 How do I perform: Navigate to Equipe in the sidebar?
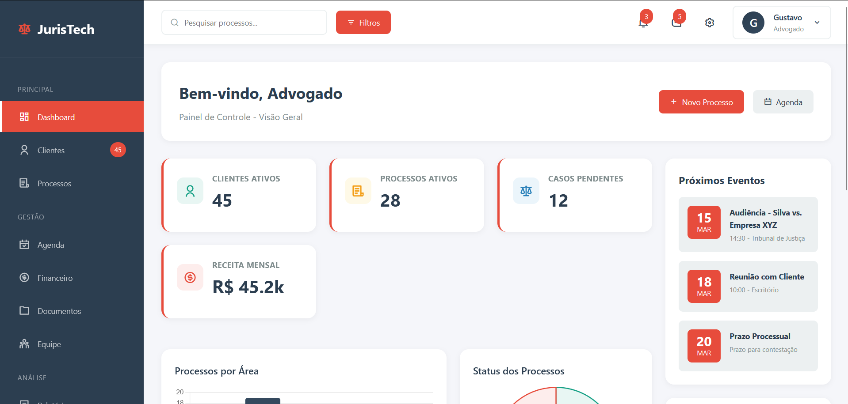(49, 344)
